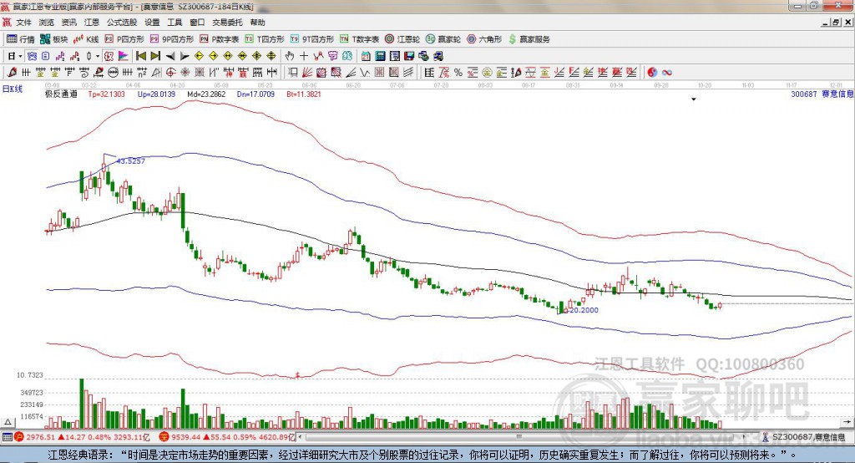Open P四方形 tool
Viewport: 855px width, 463px height.
tap(124, 39)
